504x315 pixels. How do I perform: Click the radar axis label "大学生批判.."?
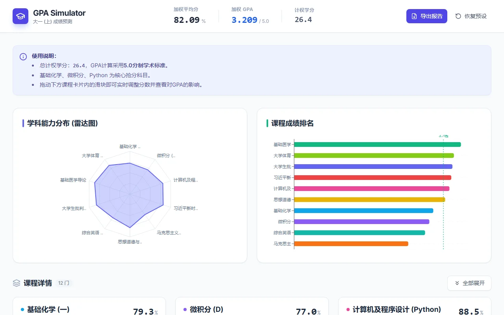(74, 208)
